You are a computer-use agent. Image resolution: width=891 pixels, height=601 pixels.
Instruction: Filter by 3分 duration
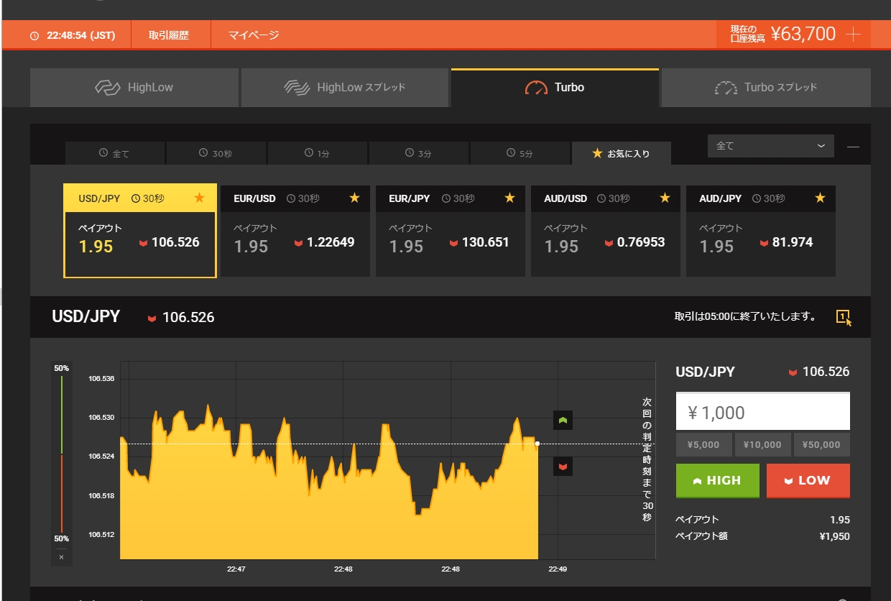(419, 153)
